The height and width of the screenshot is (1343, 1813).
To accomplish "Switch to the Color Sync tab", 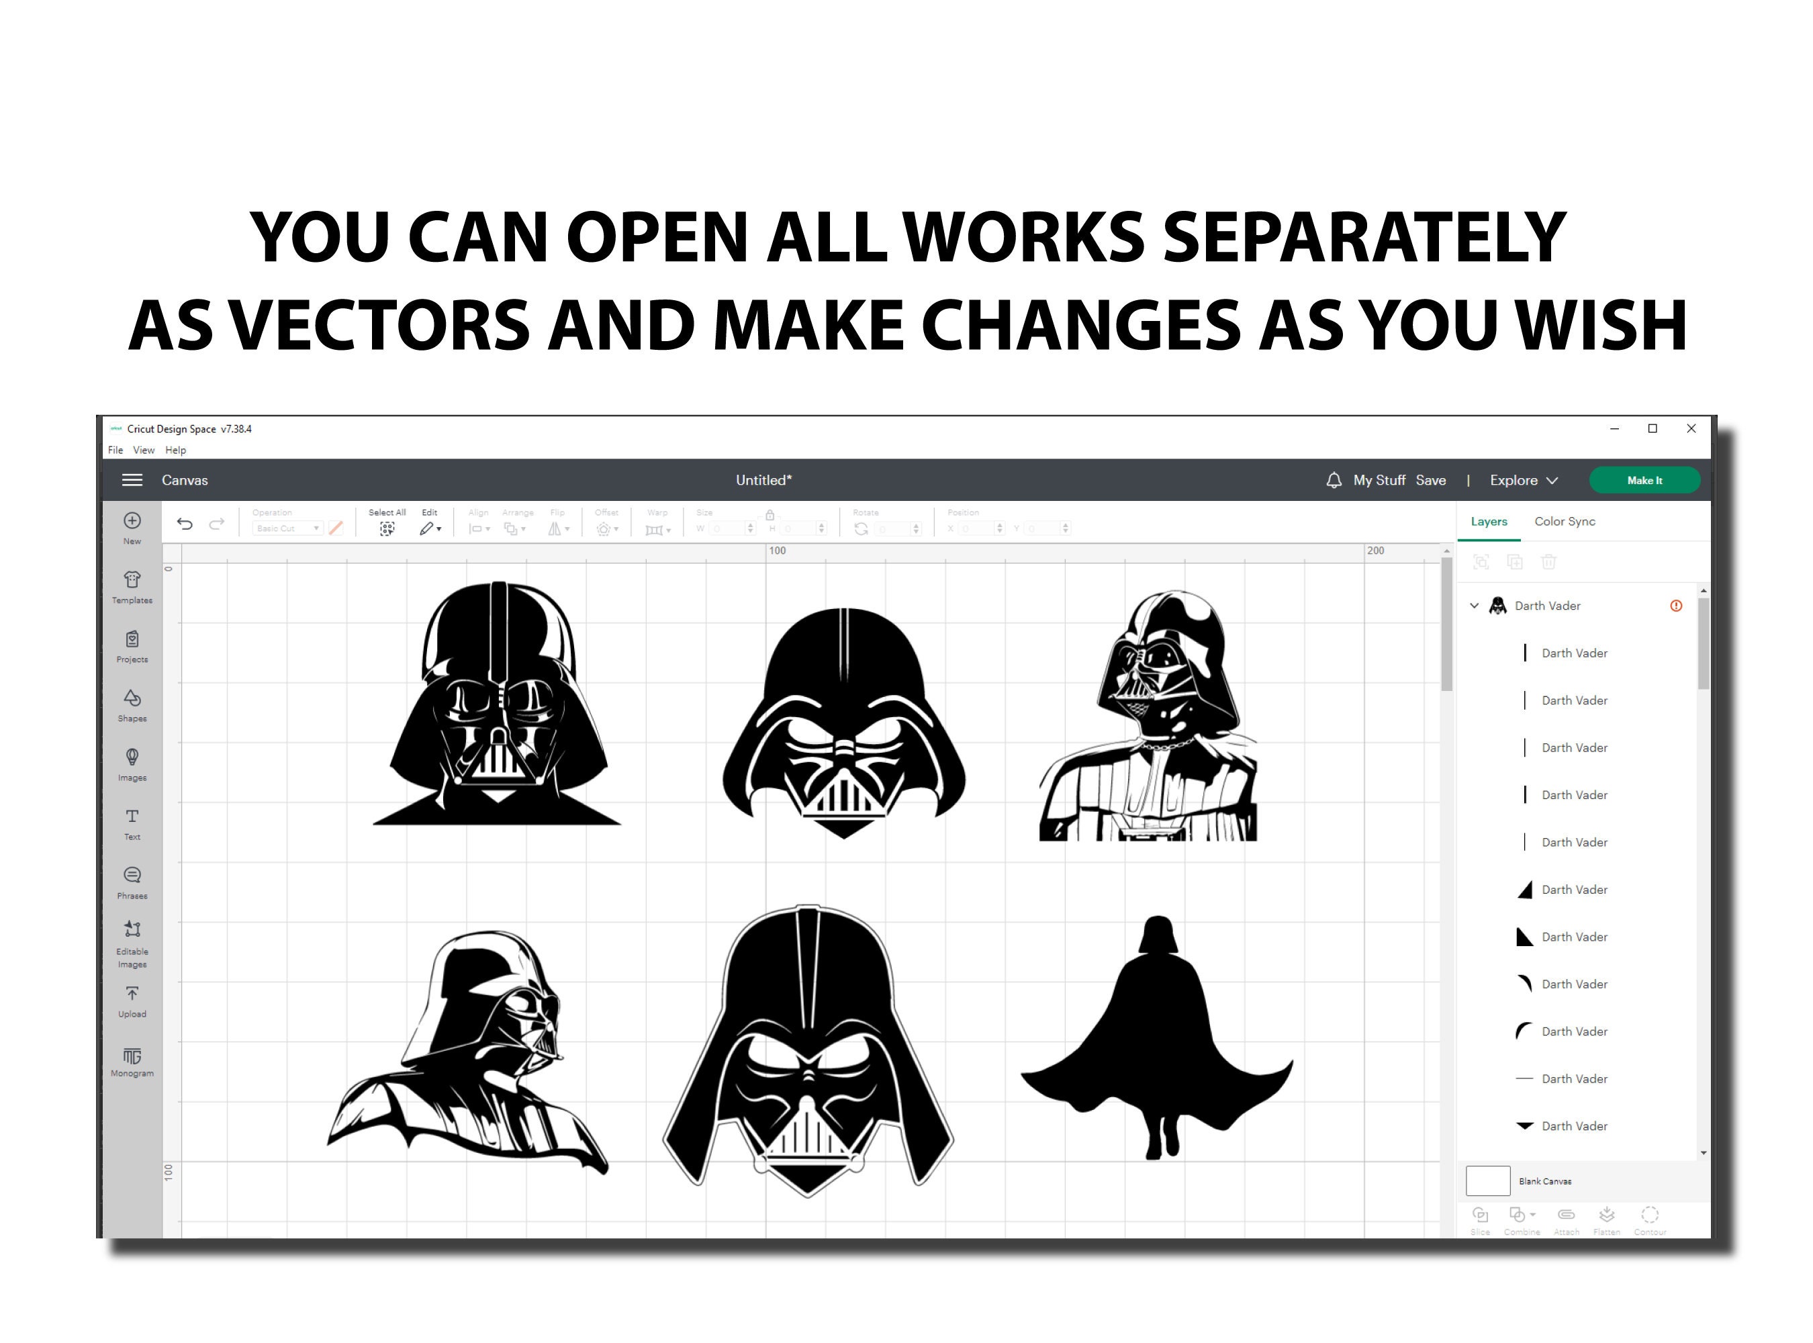I will (x=1565, y=521).
